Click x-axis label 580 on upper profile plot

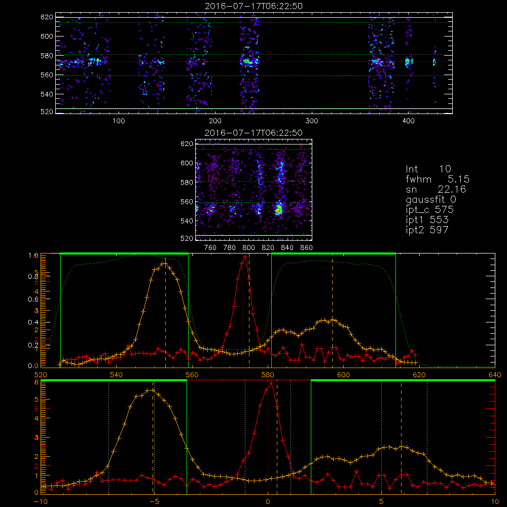tap(268, 375)
